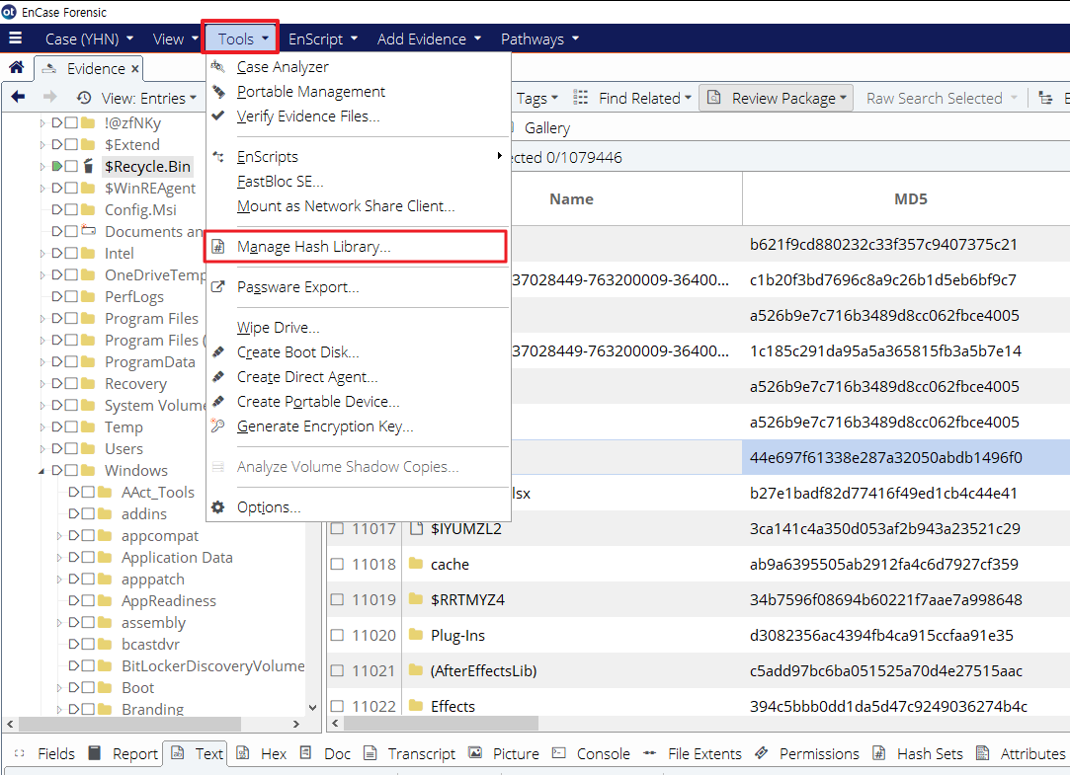Viewport: 1070px width, 775px height.
Task: Open the Case (YHN) dropdown menu
Action: pos(89,39)
